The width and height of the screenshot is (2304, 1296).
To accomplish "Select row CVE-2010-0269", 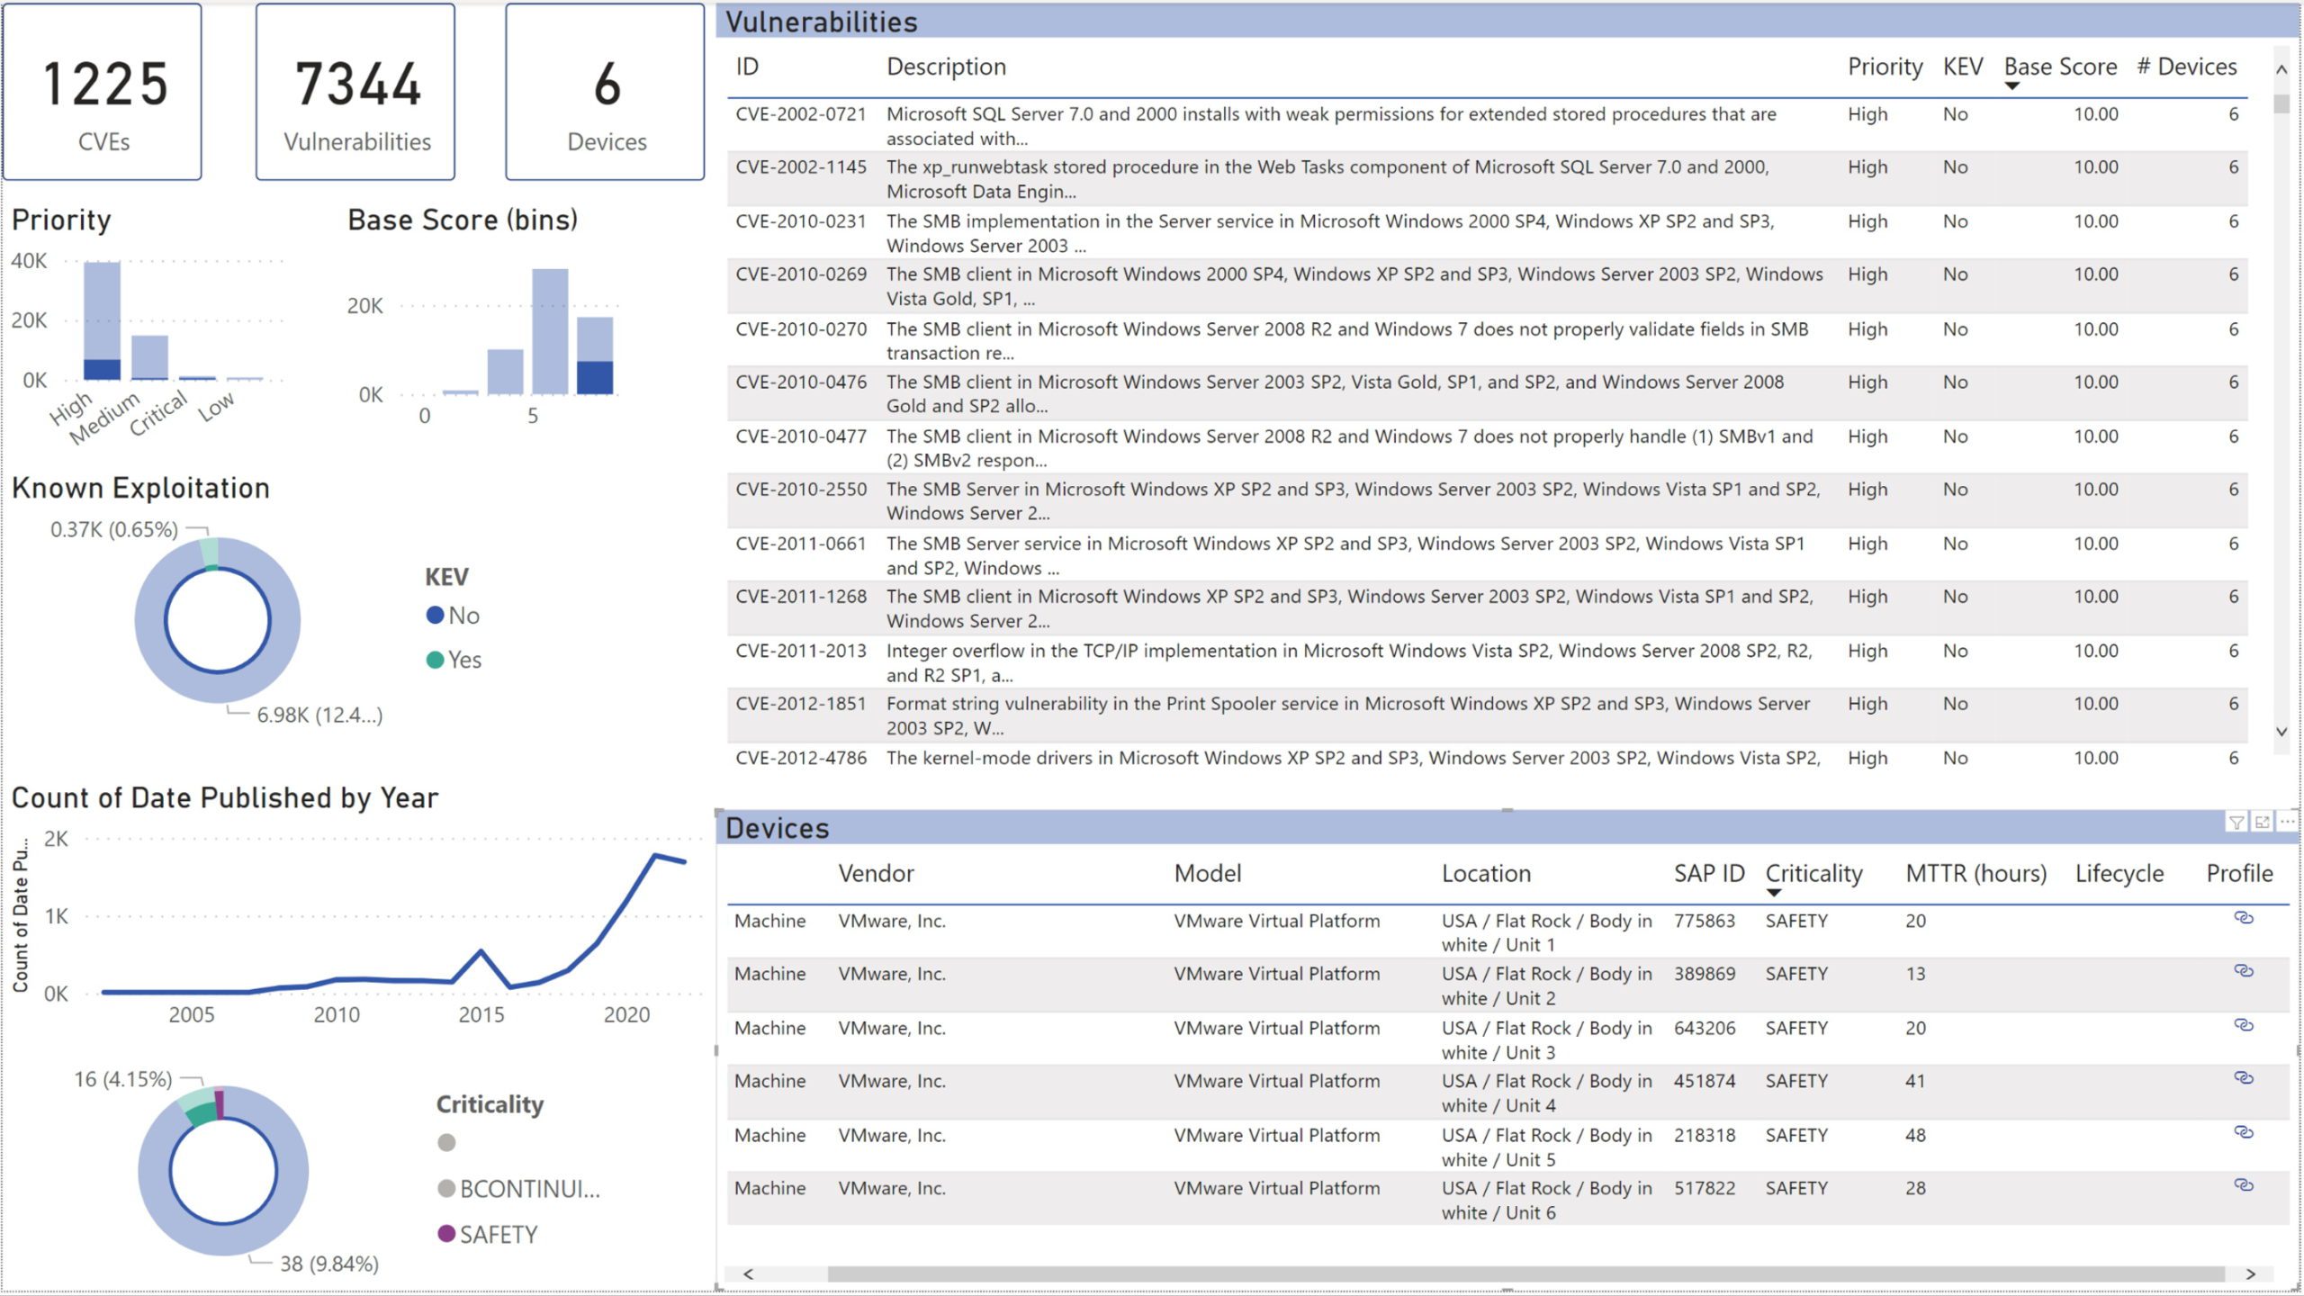I will pyautogui.click(x=1487, y=286).
